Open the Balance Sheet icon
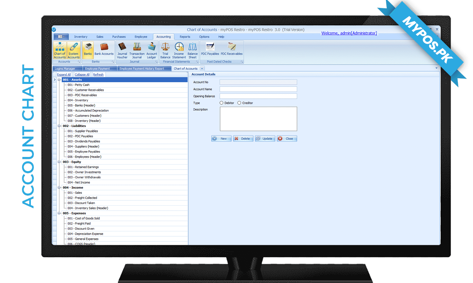Image resolution: width=473 pixels, height=283 pixels. tap(192, 50)
